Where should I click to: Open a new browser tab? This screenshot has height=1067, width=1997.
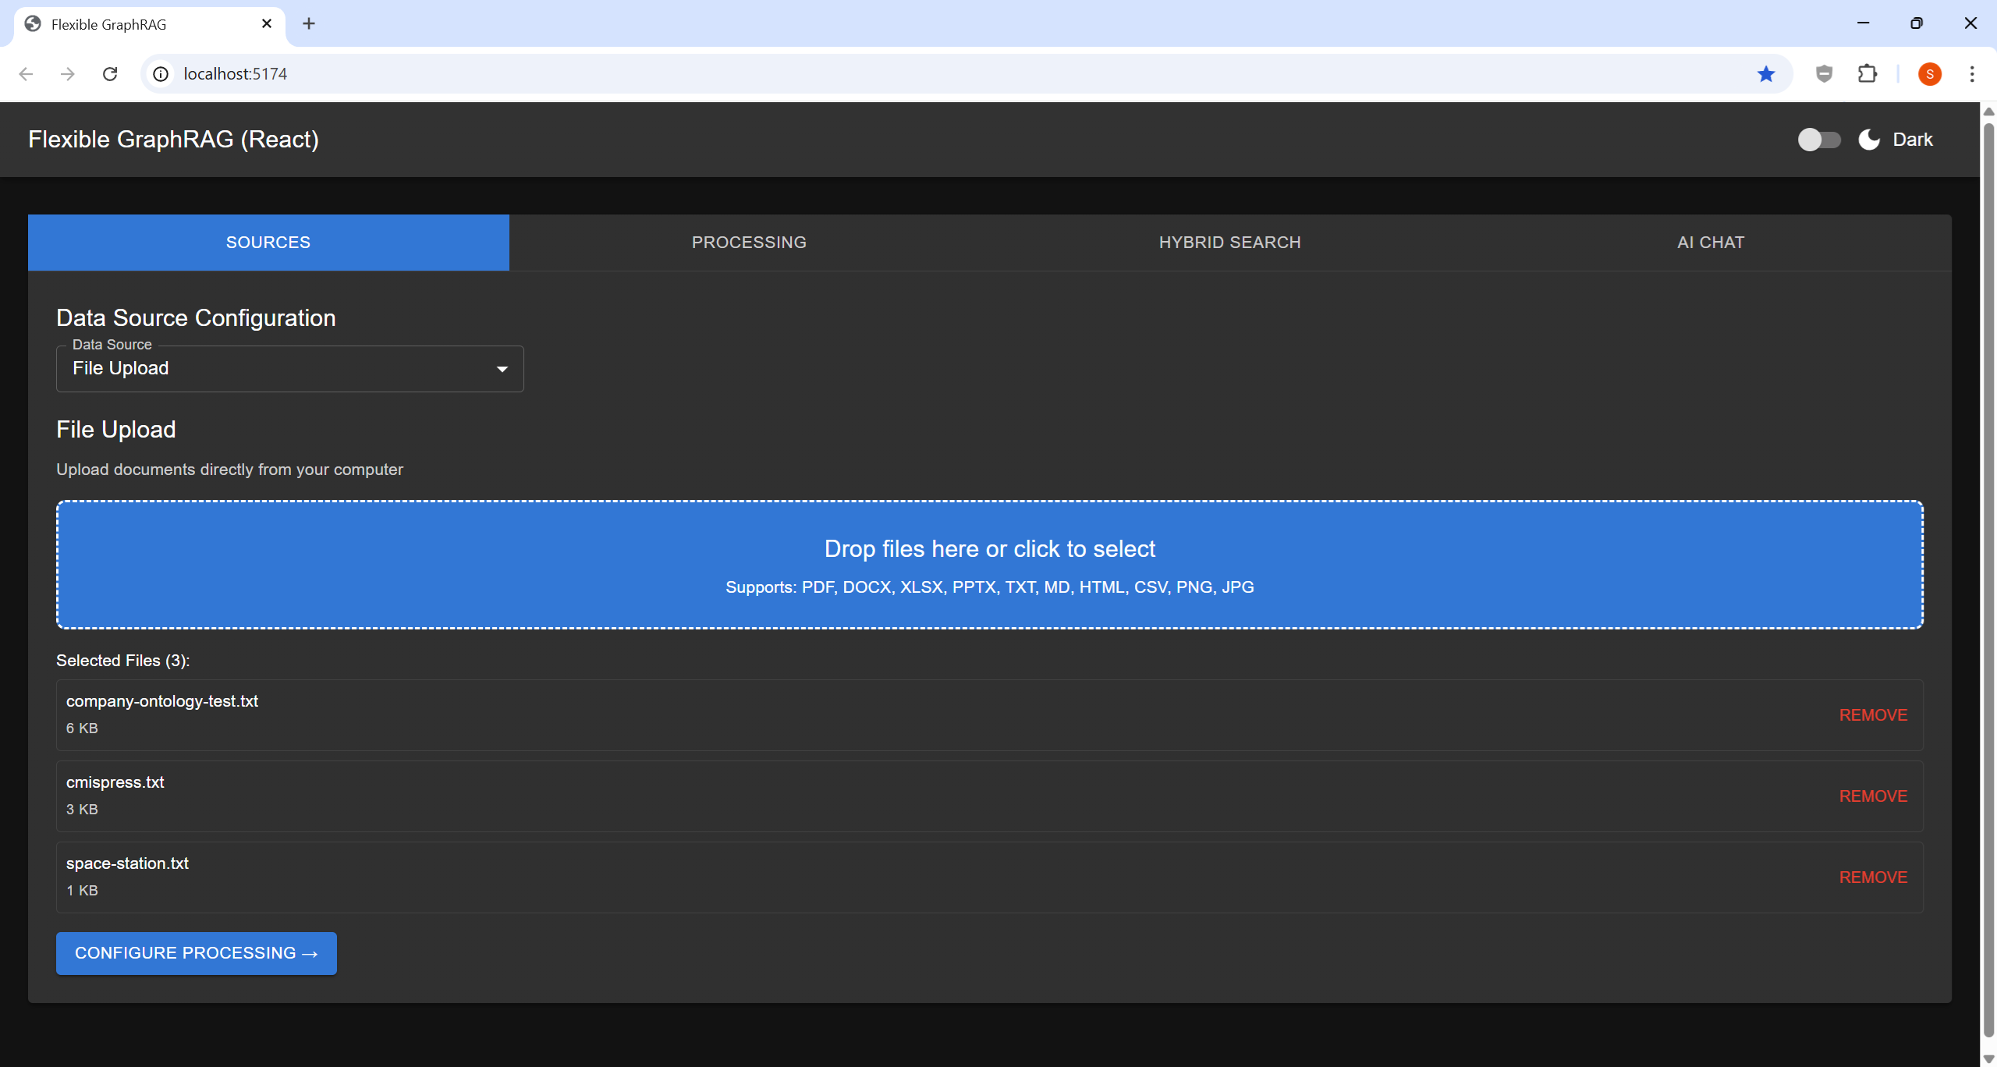[x=309, y=24]
